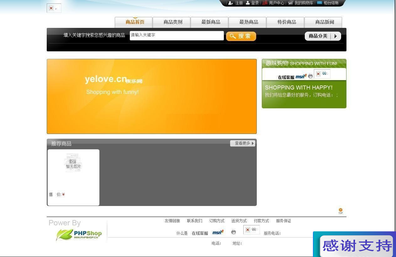
Task: Select the 商品首页 tab
Action: point(134,22)
